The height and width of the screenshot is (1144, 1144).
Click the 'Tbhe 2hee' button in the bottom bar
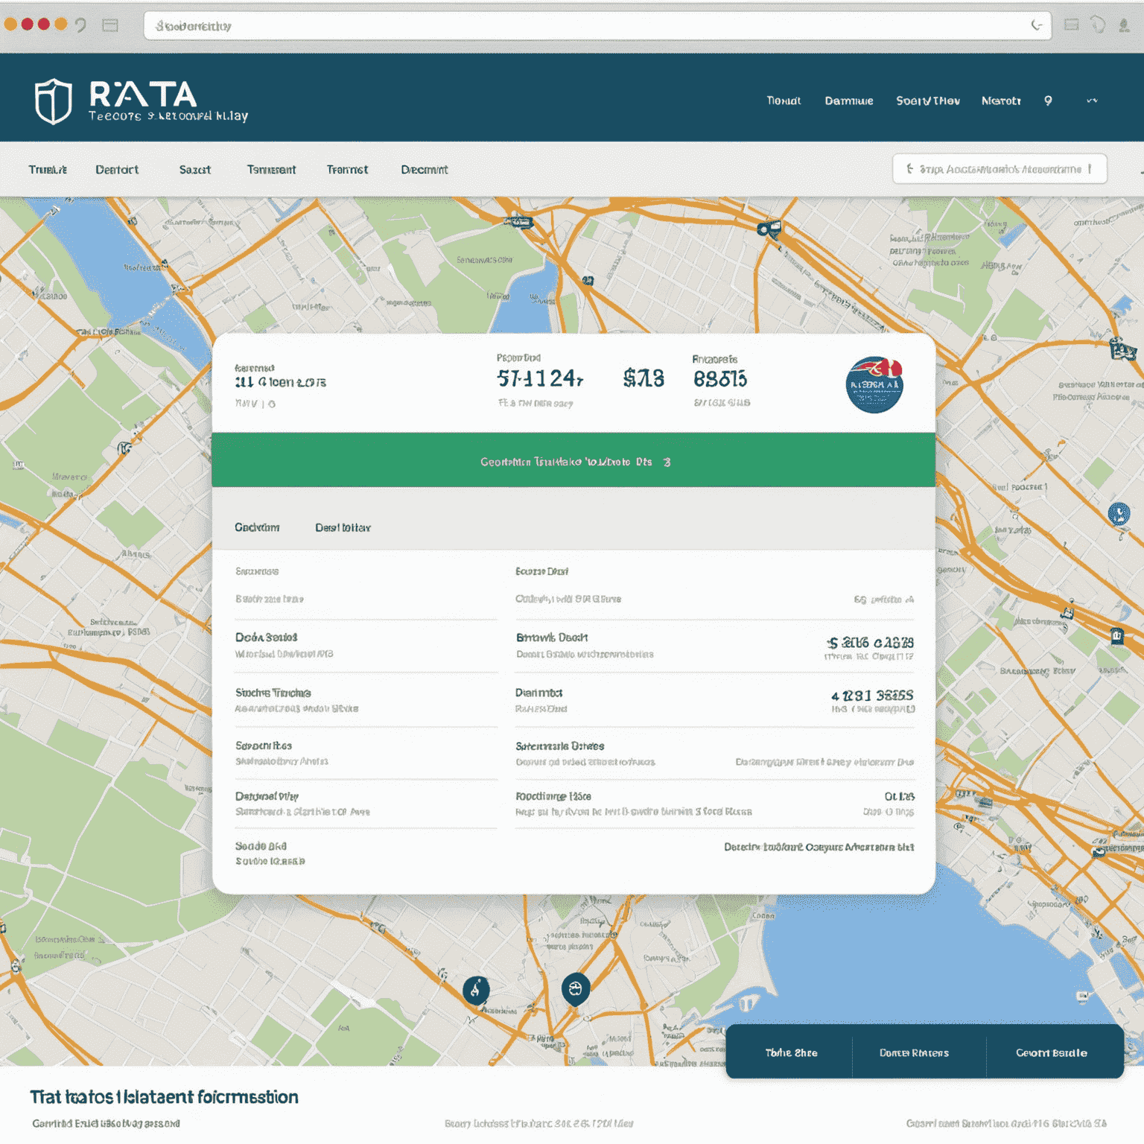[791, 1052]
